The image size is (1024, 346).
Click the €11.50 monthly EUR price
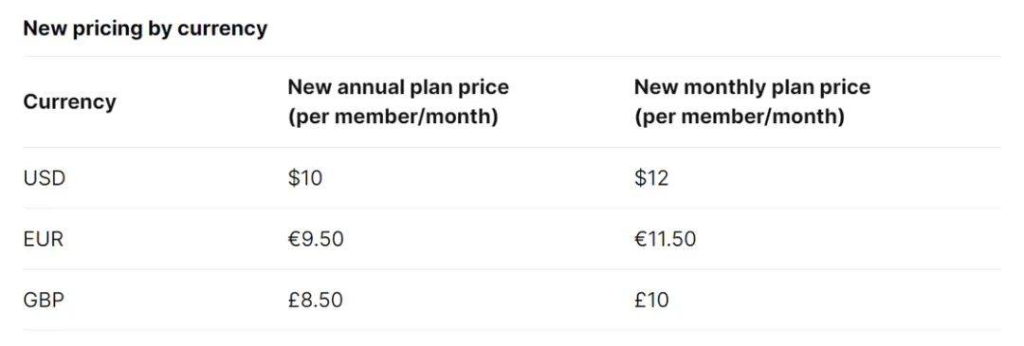pos(665,239)
